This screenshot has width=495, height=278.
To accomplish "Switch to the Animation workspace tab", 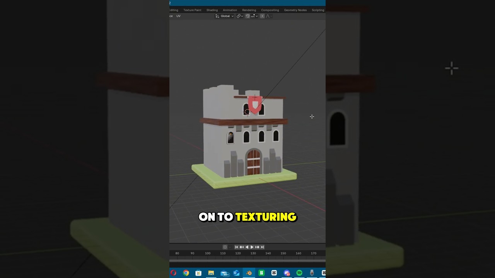I will 230,10.
